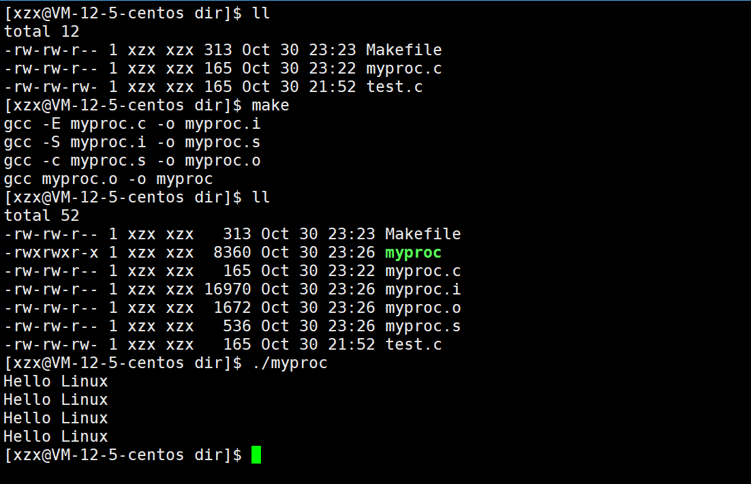Screen dimensions: 751x484
Task: Click the first 'Hello Linux' output line
Action: [x=56, y=382]
